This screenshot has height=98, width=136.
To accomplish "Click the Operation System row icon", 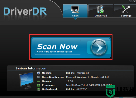I will click(x=38, y=77).
